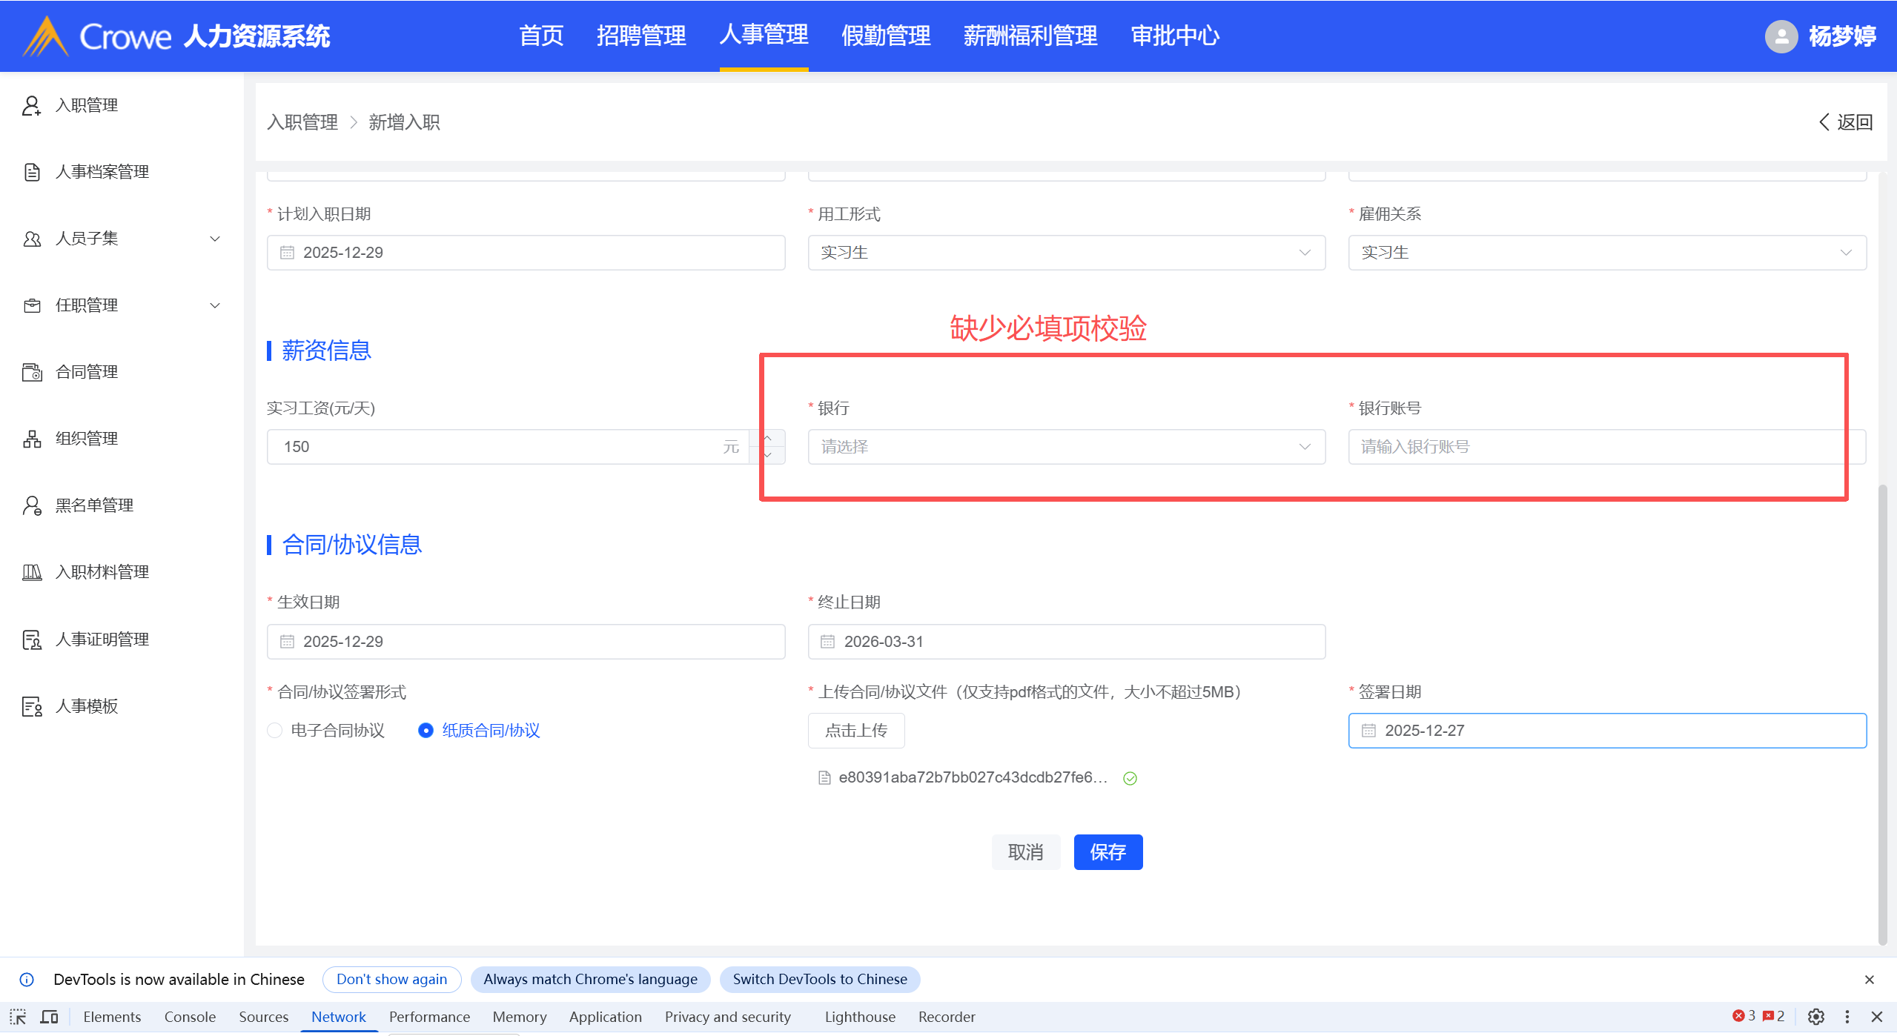Click the DevTools inspect element icon
This screenshot has width=1897, height=1036.
point(18,1017)
